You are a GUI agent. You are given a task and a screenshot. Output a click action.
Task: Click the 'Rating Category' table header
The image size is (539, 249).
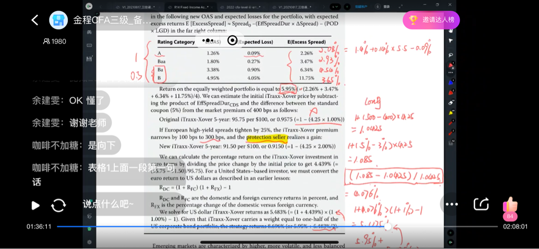[x=176, y=42]
